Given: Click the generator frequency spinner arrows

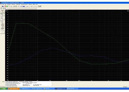Looking at the screenshot, I should pyautogui.click(x=4, y=15).
